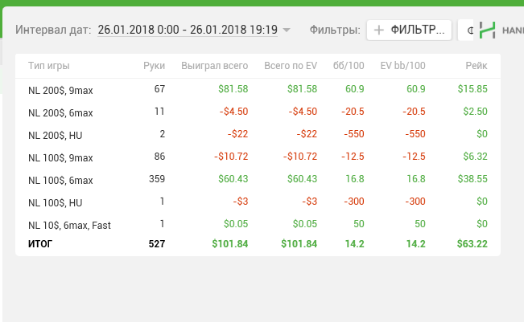Select the NL 100$, 9max row
This screenshot has width=524, height=322.
pyautogui.click(x=61, y=157)
